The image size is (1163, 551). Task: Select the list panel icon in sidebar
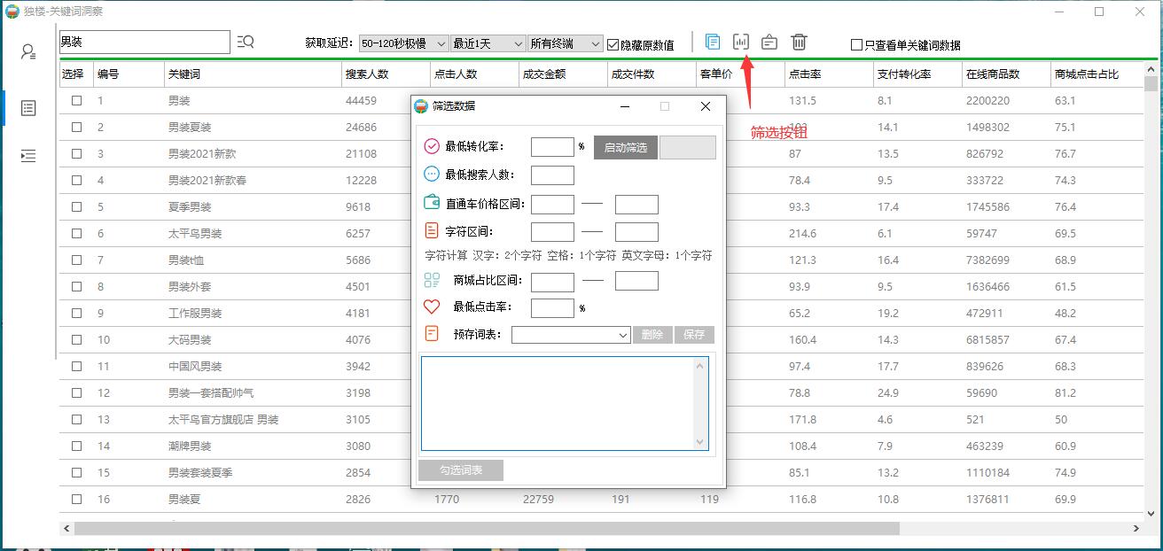pos(27,108)
